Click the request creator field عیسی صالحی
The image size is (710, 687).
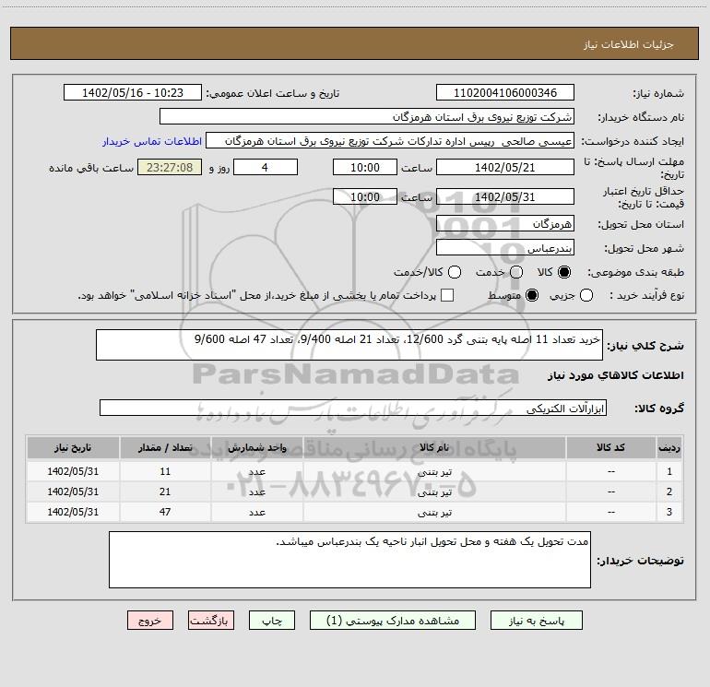point(390,140)
